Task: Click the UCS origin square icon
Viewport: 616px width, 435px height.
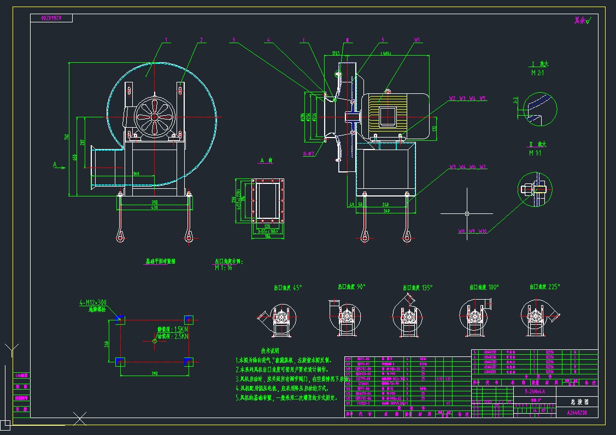Action: [5, 424]
